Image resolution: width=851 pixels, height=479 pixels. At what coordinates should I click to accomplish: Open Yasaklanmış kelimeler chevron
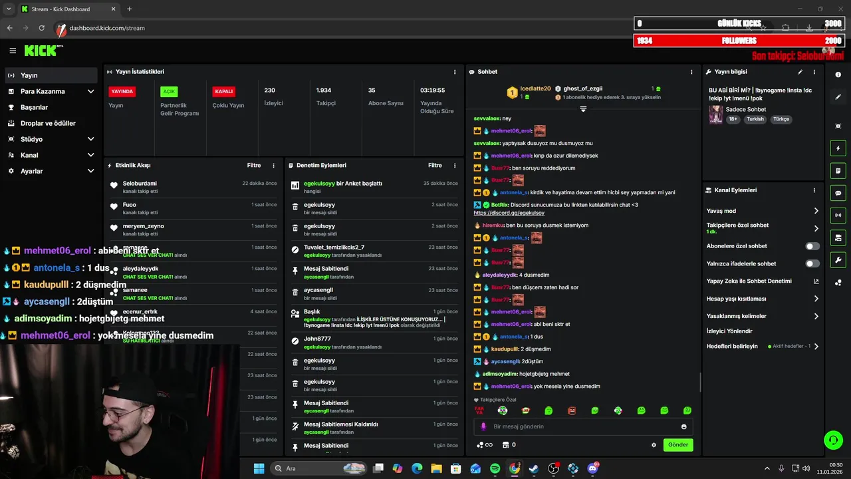point(816,316)
